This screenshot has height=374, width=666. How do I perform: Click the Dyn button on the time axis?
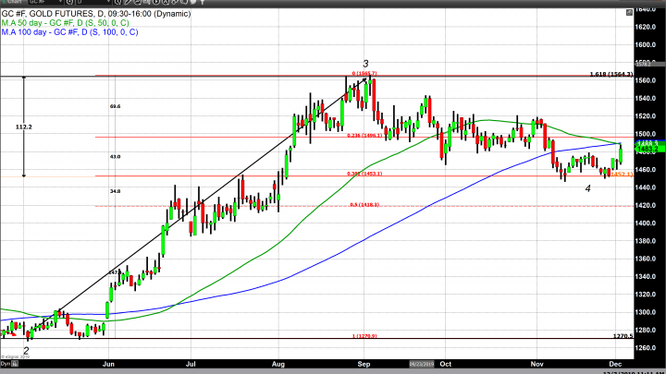(x=6, y=364)
